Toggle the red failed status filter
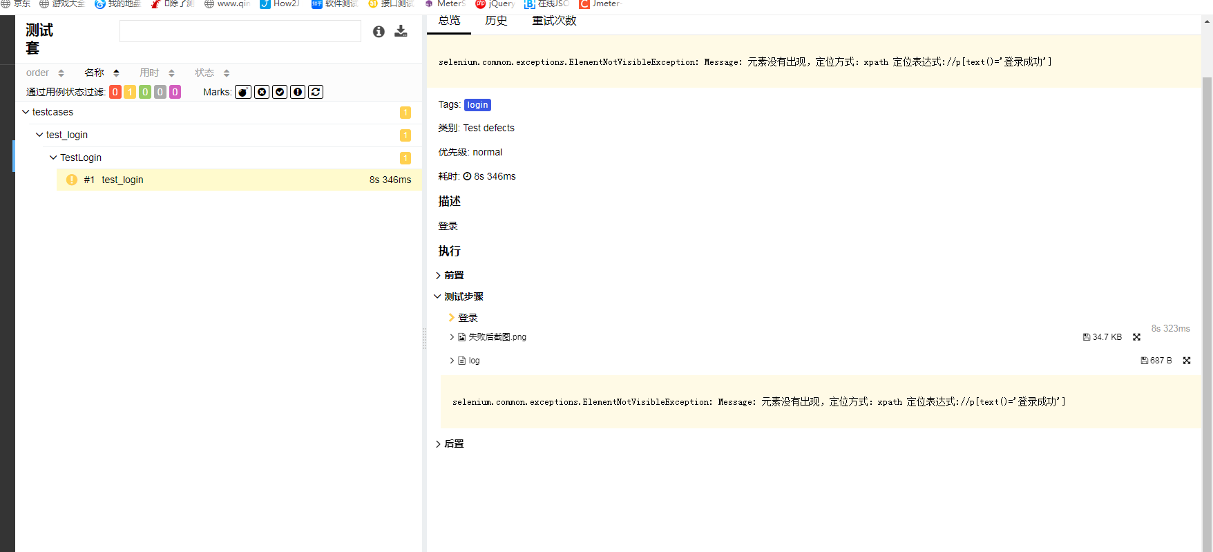This screenshot has height=552, width=1213. [115, 92]
